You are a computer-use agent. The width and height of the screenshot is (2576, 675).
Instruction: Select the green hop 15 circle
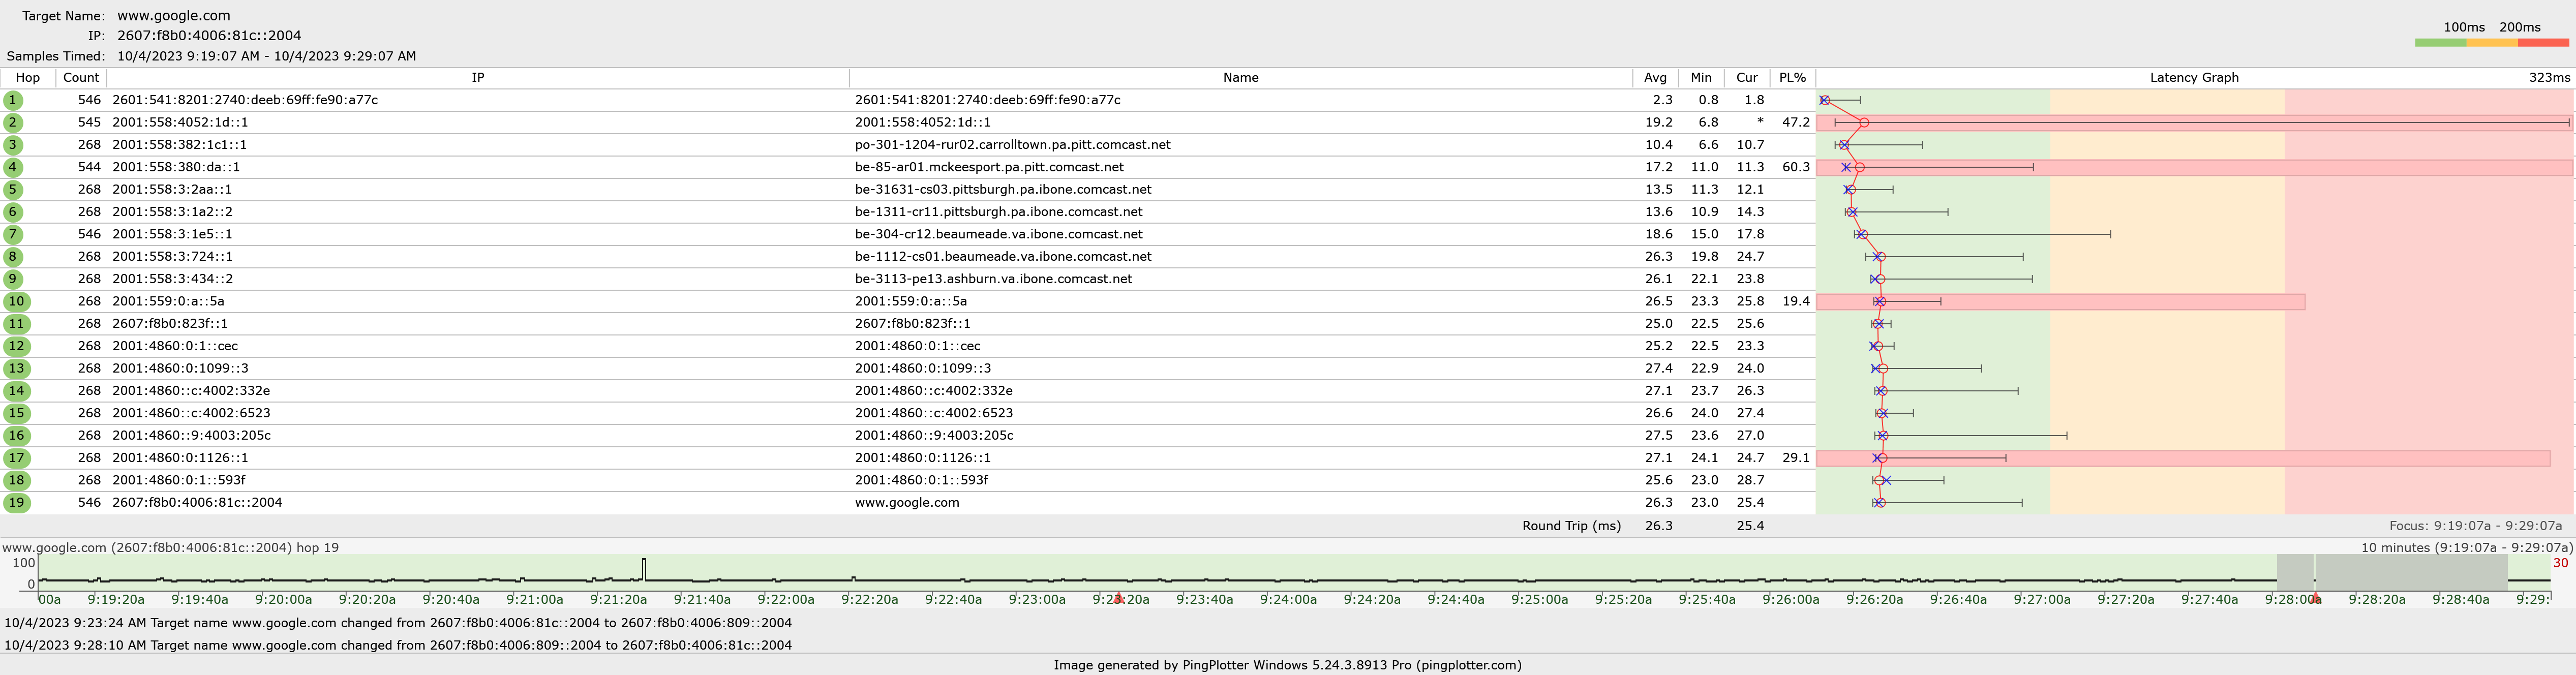point(16,413)
